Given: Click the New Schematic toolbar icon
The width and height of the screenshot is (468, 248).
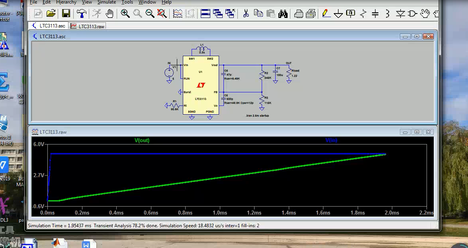Looking at the screenshot, I should coord(38,14).
